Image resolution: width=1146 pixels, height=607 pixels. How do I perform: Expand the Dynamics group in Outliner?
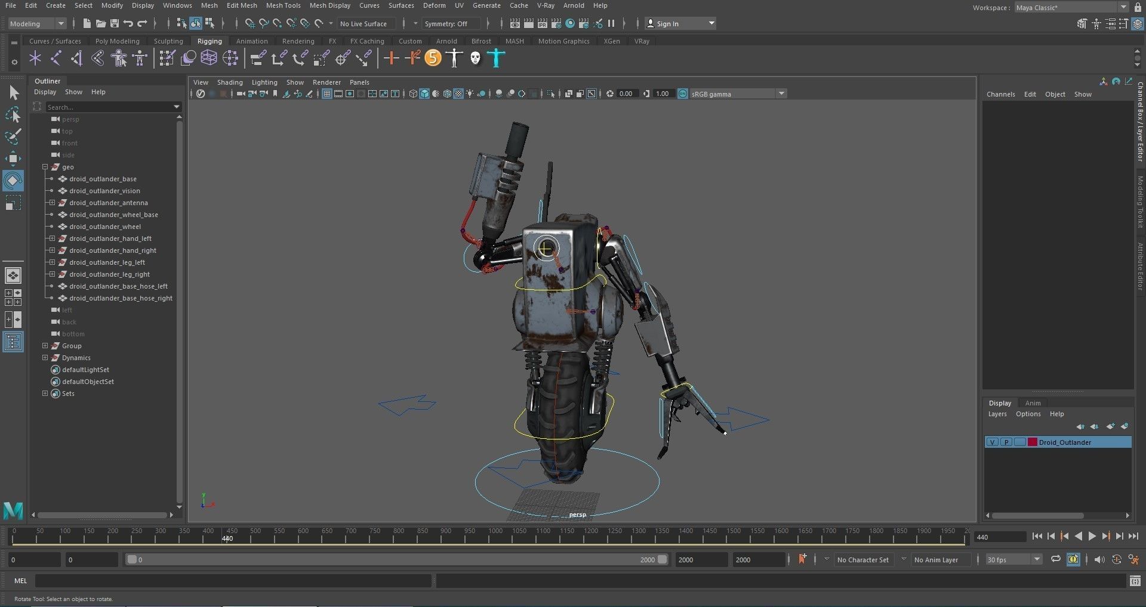(45, 358)
